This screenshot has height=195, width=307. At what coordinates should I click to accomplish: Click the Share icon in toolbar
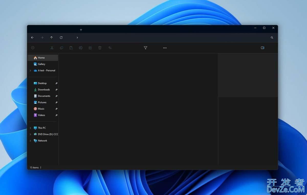coord(90,48)
